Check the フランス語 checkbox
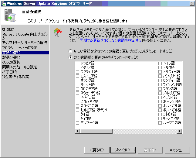 click(160, 89)
